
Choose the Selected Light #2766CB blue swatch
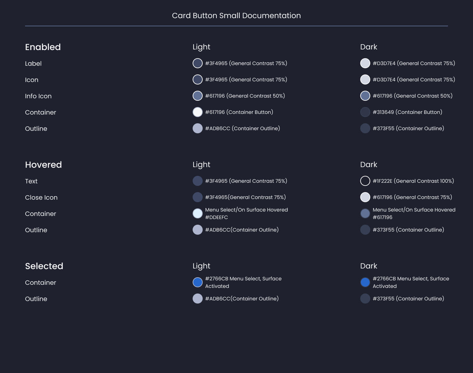[x=198, y=282]
